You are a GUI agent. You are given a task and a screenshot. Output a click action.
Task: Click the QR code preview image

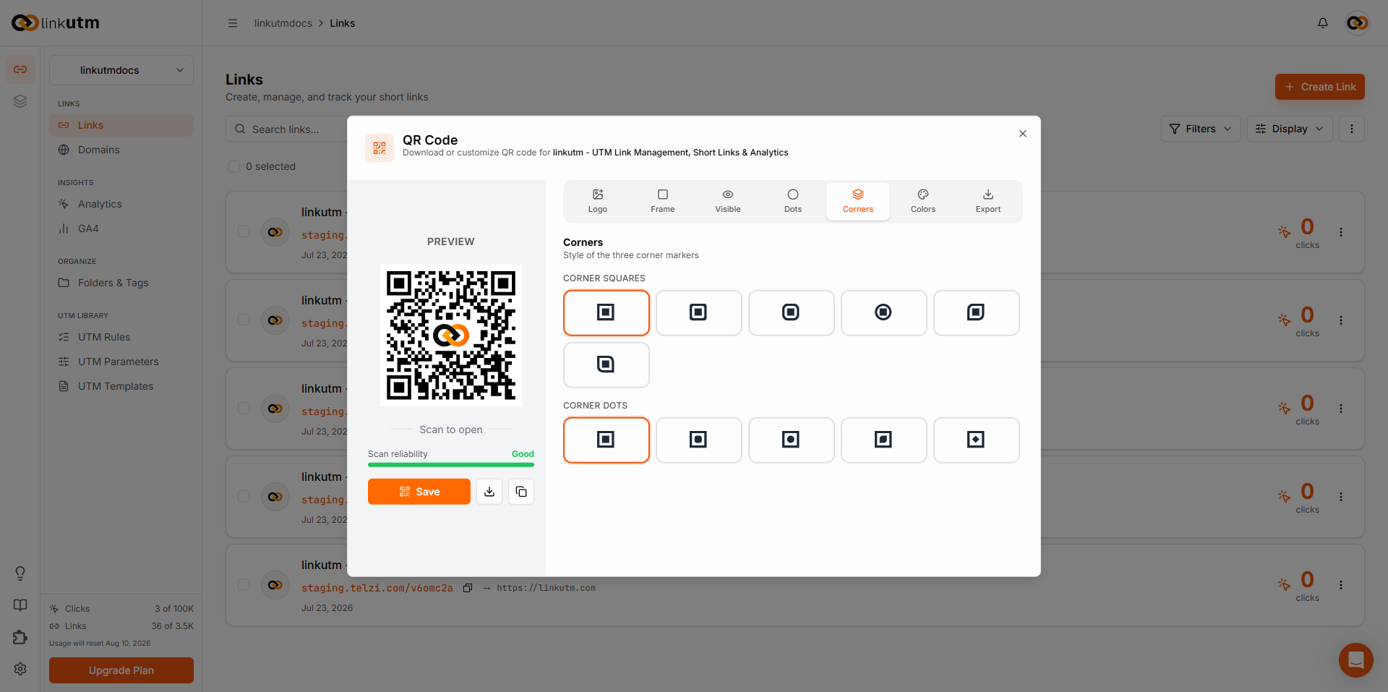[x=451, y=335]
